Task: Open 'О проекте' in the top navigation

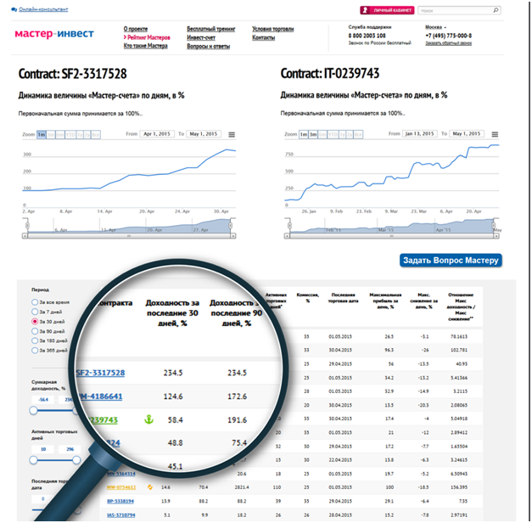Action: pyautogui.click(x=136, y=29)
